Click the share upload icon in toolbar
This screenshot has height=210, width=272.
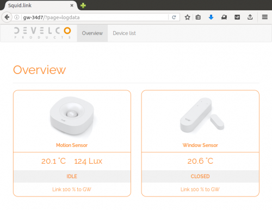pos(250,17)
